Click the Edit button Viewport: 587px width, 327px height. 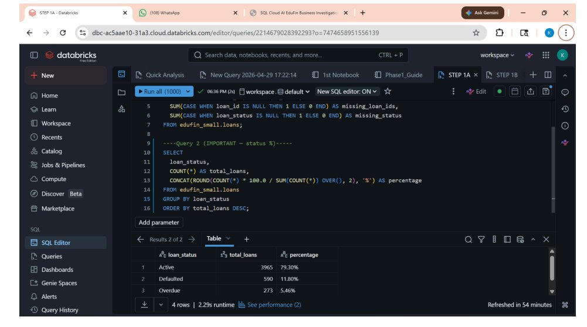pyautogui.click(x=476, y=91)
